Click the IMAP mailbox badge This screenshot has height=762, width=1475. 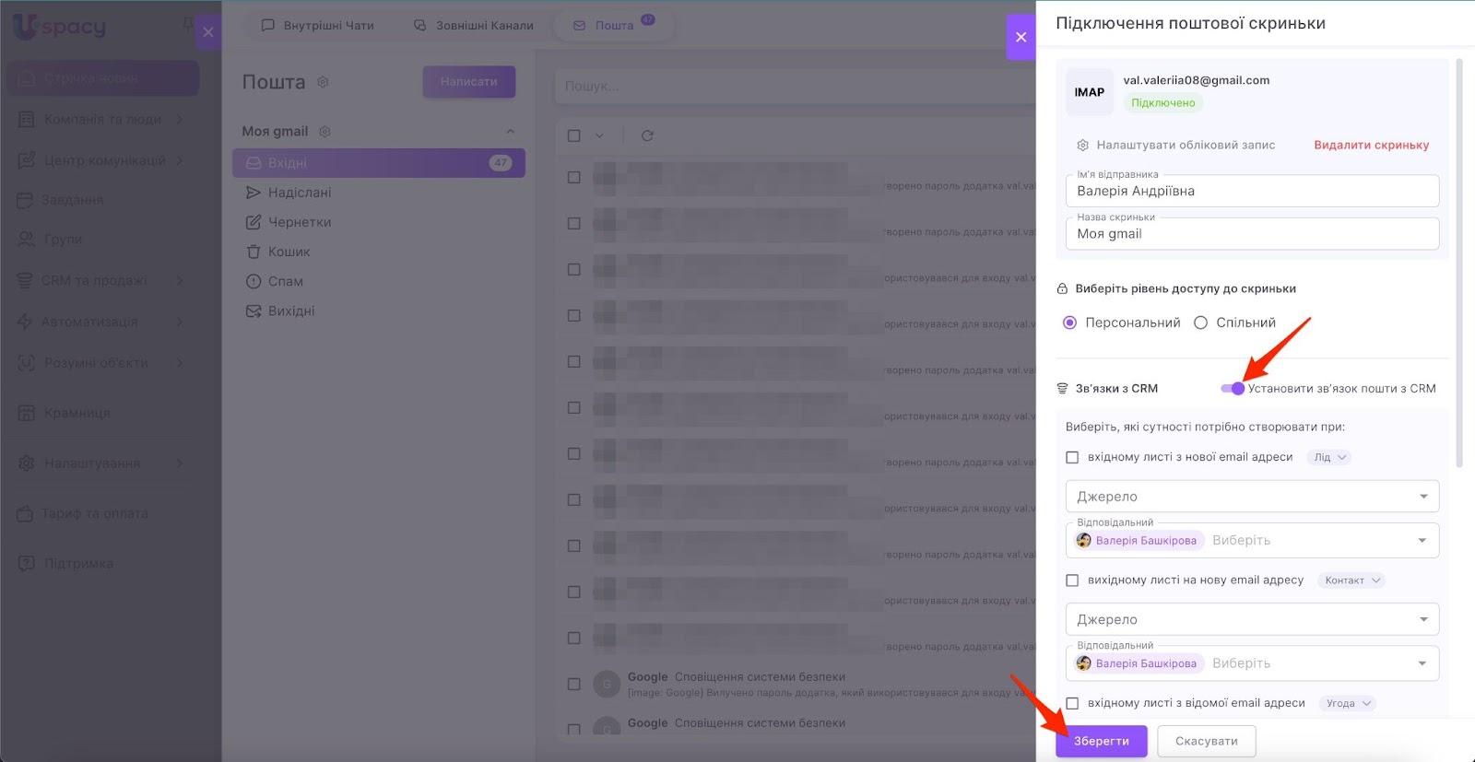pyautogui.click(x=1089, y=92)
